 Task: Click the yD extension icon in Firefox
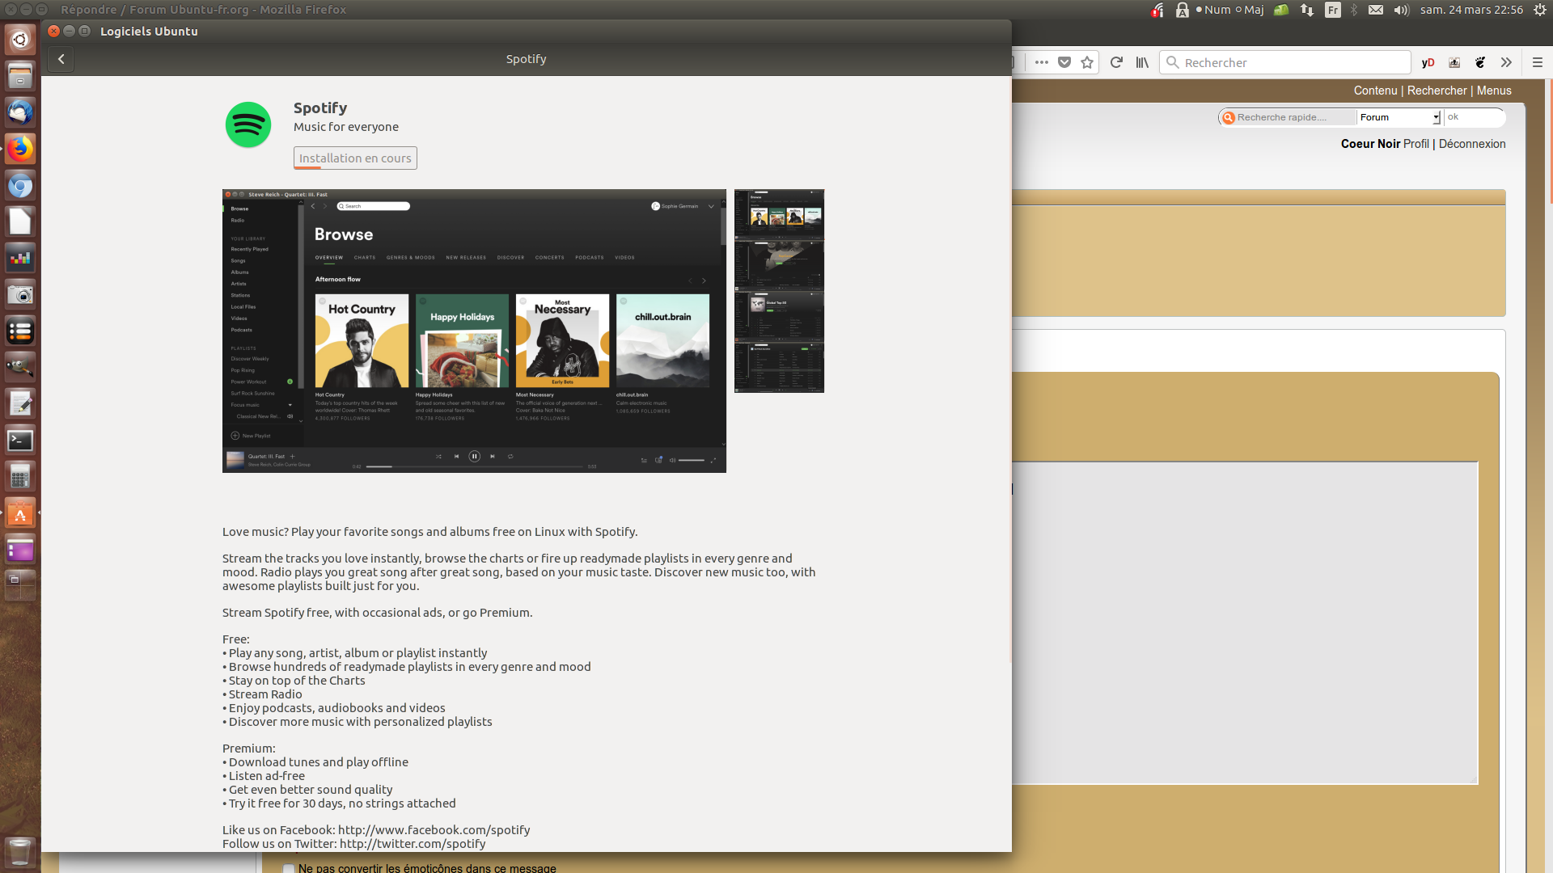(x=1428, y=62)
